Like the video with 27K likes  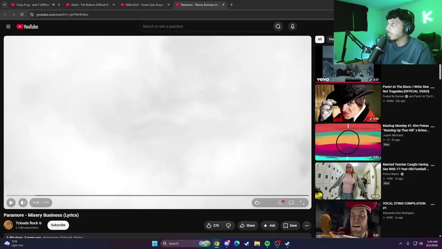coord(213,225)
